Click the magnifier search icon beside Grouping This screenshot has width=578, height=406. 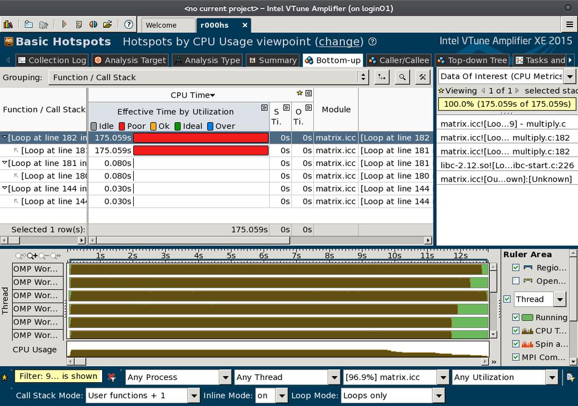coord(402,77)
